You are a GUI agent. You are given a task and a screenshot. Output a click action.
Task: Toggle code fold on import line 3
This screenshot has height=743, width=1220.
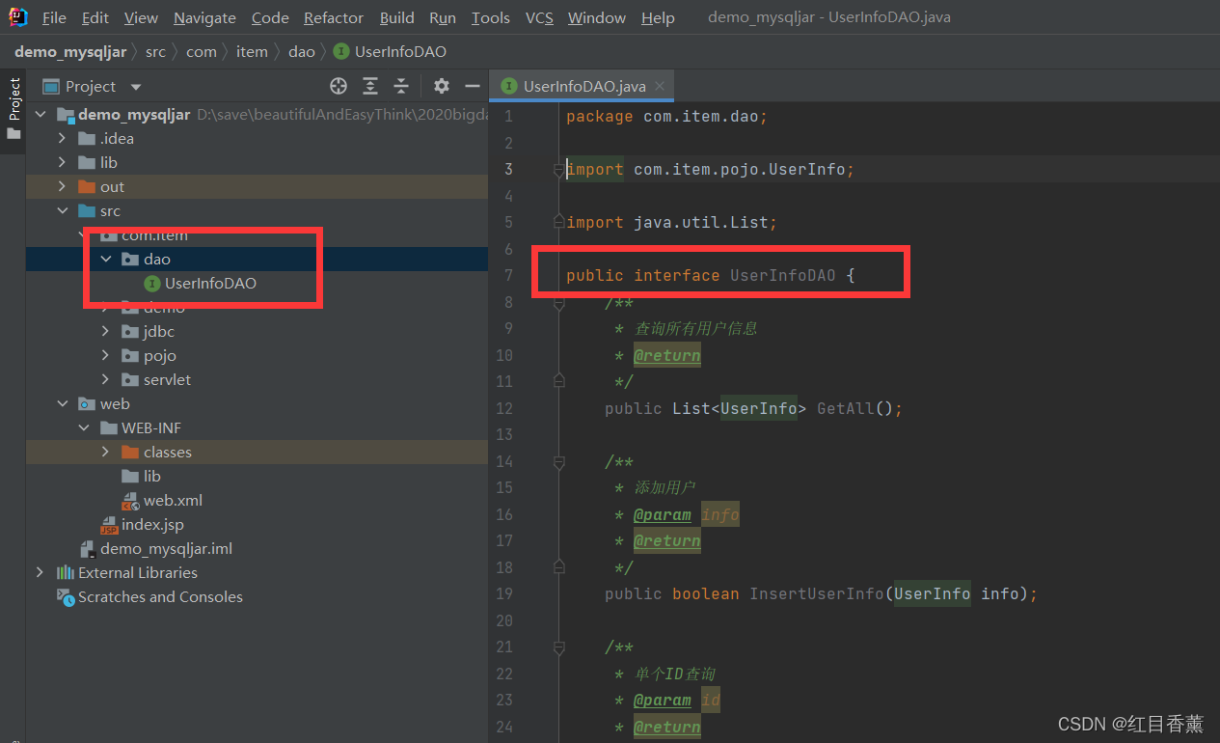[x=559, y=169]
